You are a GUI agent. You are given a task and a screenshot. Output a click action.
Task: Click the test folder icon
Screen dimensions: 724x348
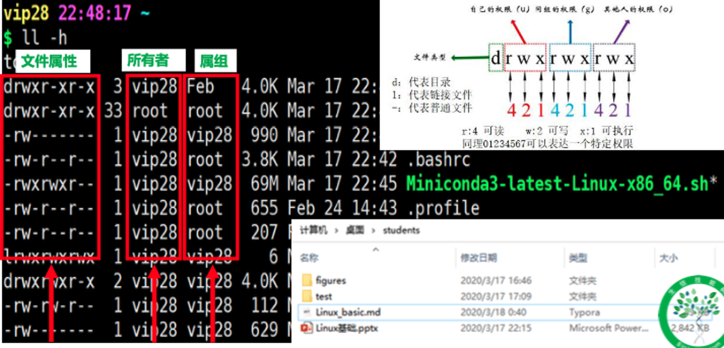point(307,296)
